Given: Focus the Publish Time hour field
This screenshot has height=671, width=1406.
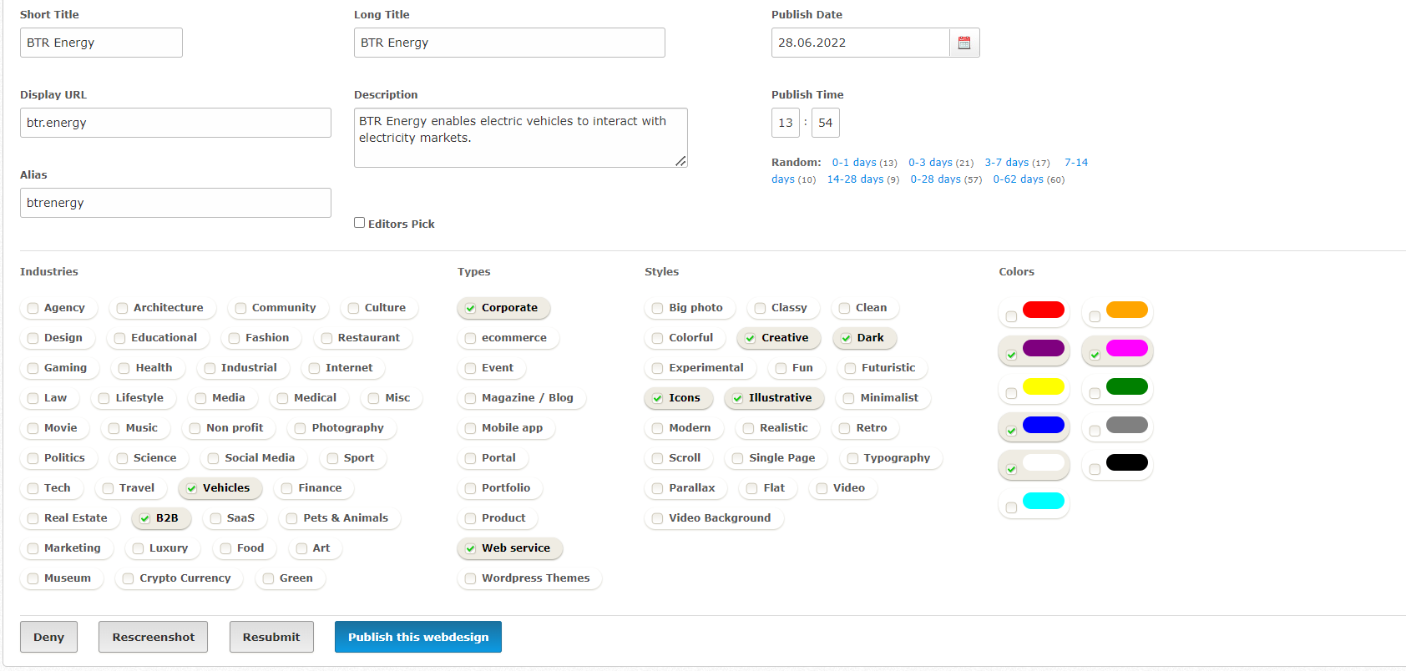Looking at the screenshot, I should pyautogui.click(x=785, y=123).
